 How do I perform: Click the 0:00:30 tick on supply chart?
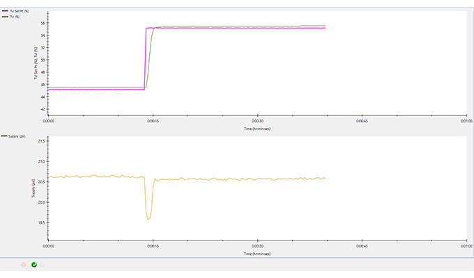tap(257, 245)
